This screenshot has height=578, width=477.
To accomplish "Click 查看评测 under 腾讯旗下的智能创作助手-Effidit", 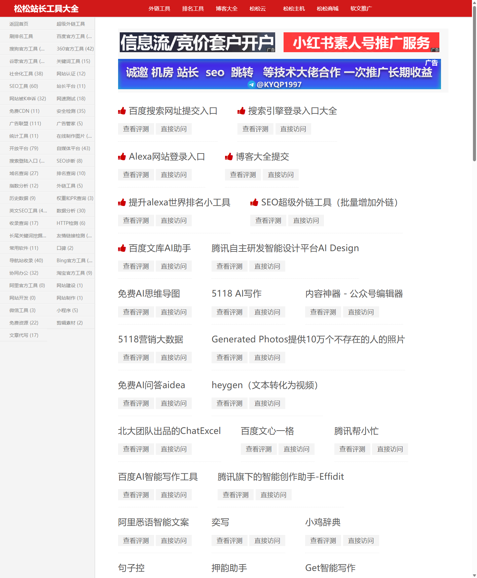I will point(235,495).
